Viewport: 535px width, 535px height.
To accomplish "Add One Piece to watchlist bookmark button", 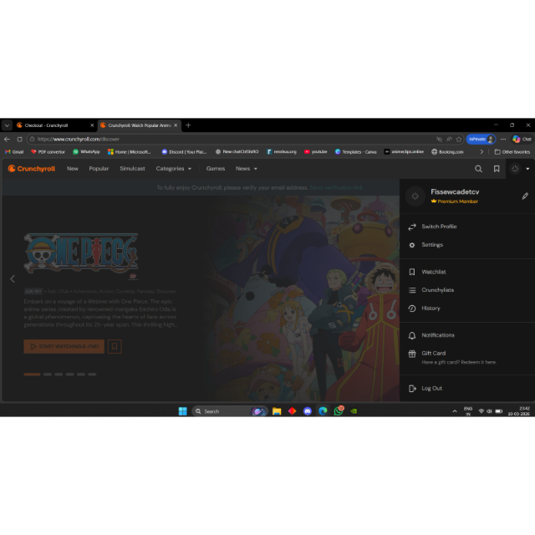I will coord(115,346).
